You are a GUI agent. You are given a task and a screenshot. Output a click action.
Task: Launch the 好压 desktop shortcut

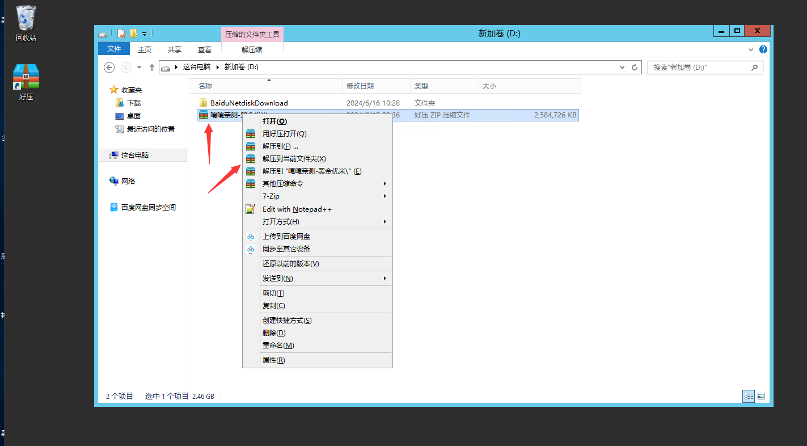(26, 82)
